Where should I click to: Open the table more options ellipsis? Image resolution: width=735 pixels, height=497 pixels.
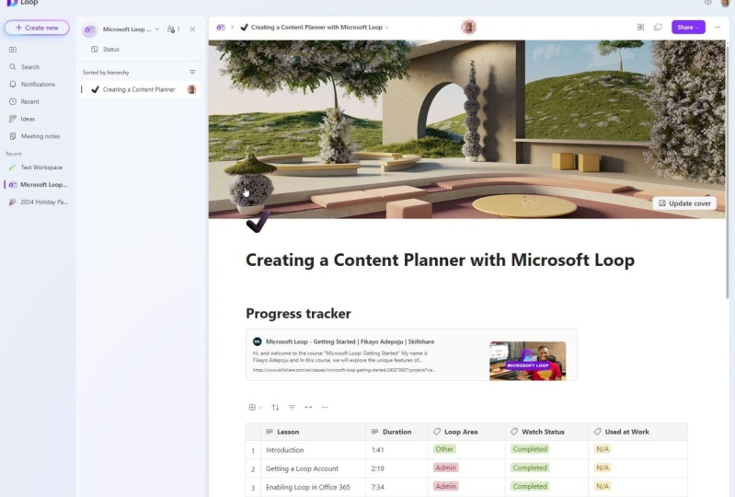tap(325, 408)
